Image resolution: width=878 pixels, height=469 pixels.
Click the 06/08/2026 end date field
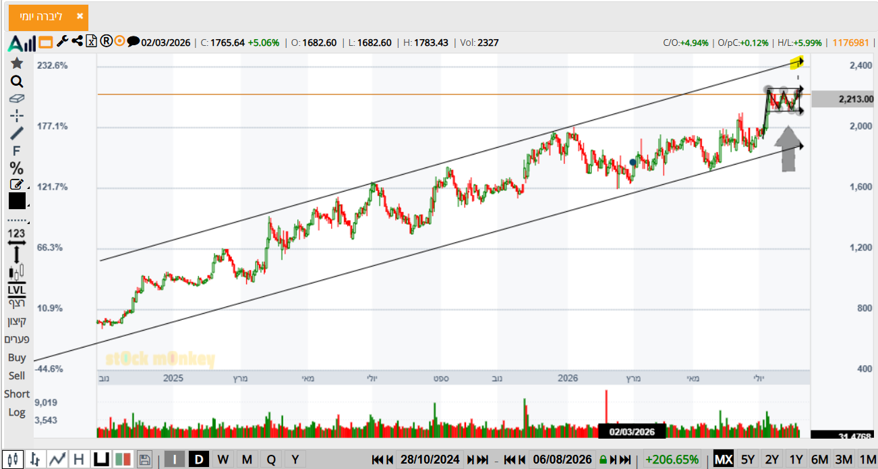click(562, 460)
